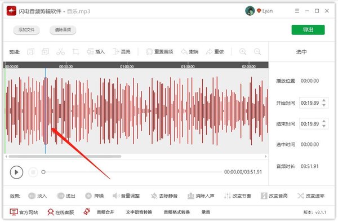338x222 pixels.
Task: Click the 音频时长 value 03:51.91
Action: [310, 166]
